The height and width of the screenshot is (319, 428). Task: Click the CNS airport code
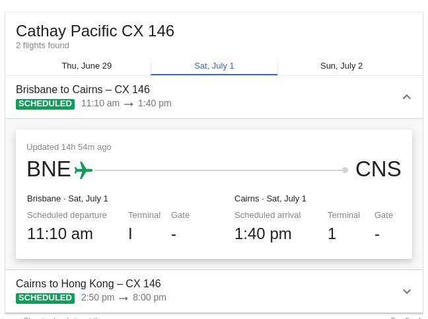(378, 169)
